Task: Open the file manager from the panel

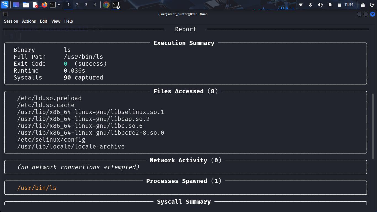Action: 26,5
